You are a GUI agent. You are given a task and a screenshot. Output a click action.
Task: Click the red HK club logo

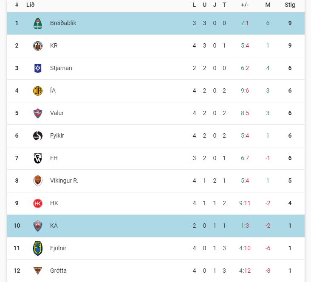[x=38, y=203]
